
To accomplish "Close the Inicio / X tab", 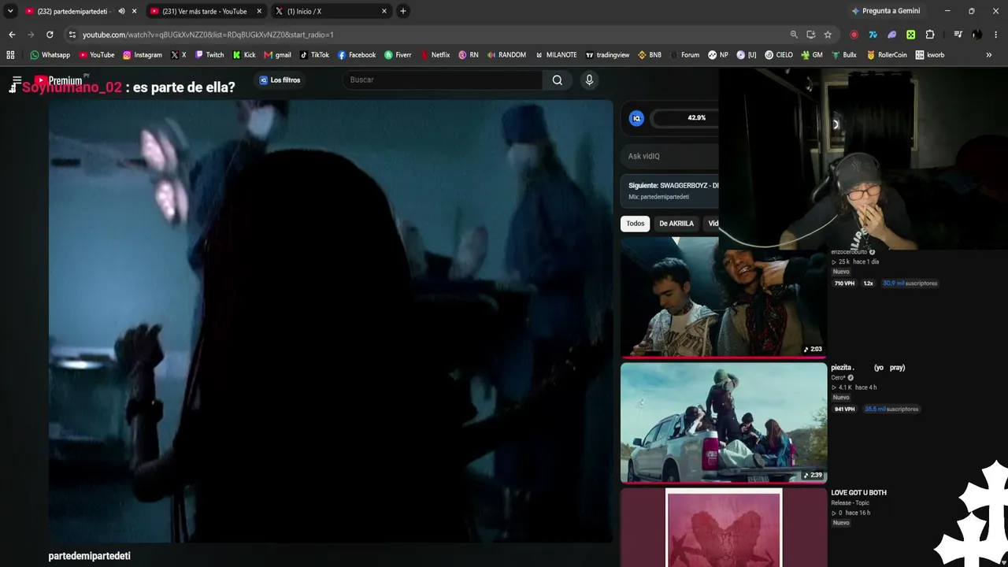I will (384, 11).
